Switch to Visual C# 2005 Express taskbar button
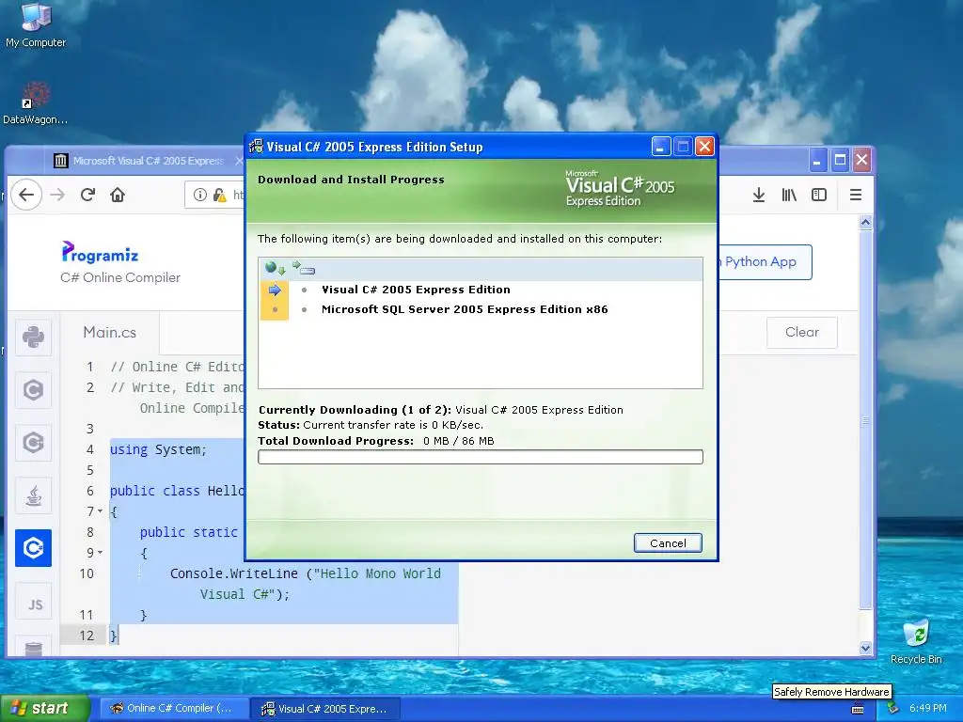Viewport: 963px width, 722px height. coord(325,709)
